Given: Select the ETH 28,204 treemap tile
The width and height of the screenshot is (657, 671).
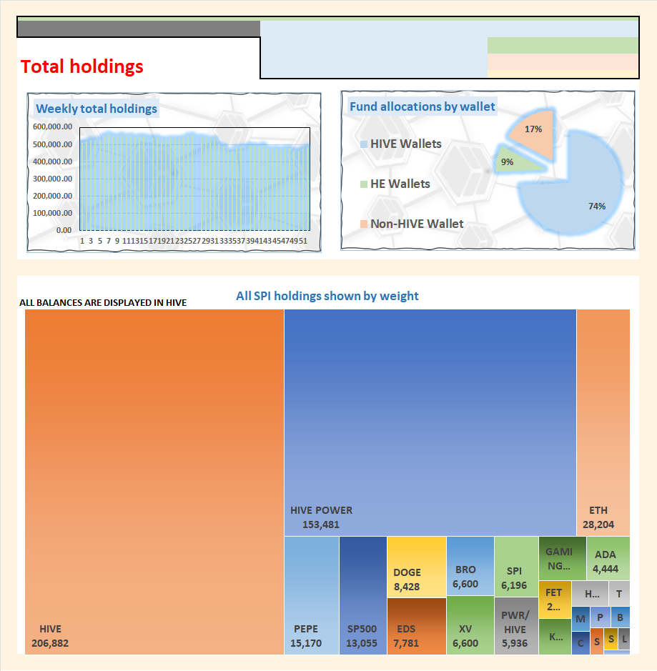Looking at the screenshot, I should (603, 422).
